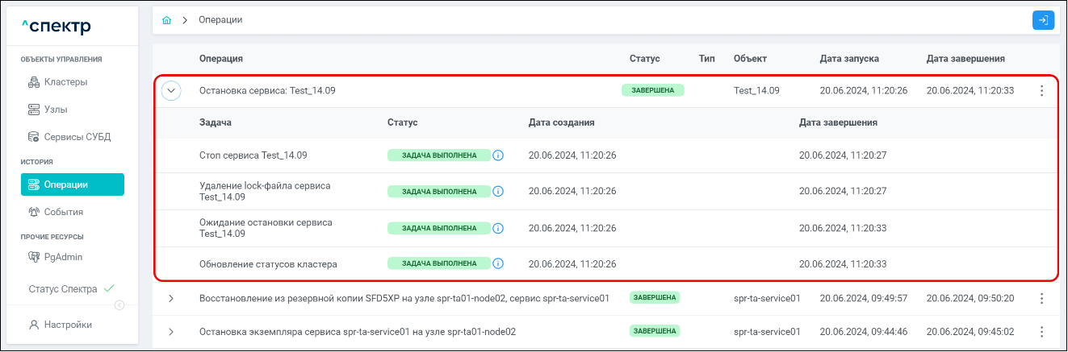Click operation Остановка экземпляра сервиса spr-ta-service01
Image resolution: width=1068 pixels, height=352 pixels.
click(x=358, y=331)
